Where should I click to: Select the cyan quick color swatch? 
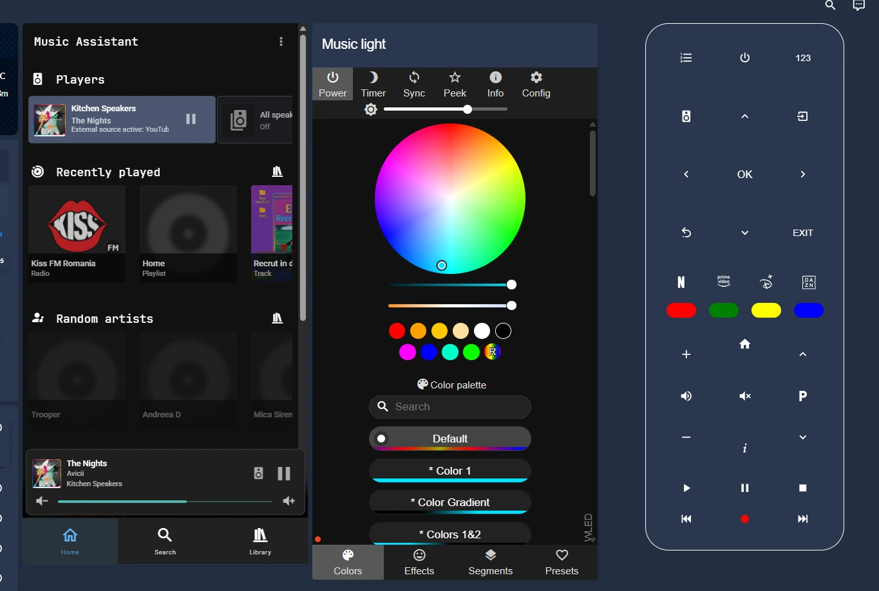pyautogui.click(x=450, y=352)
